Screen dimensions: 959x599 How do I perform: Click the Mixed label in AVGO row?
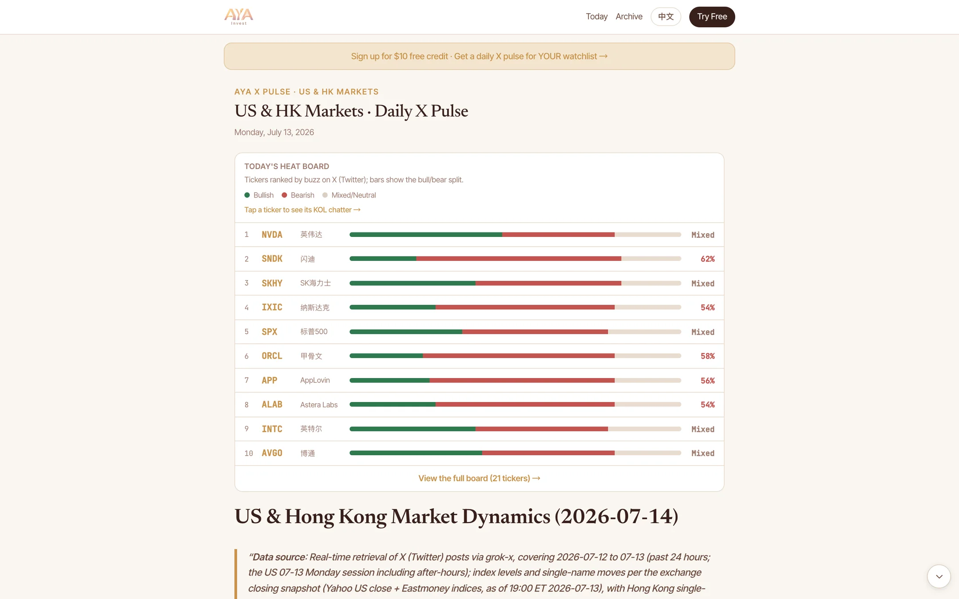[x=703, y=453]
